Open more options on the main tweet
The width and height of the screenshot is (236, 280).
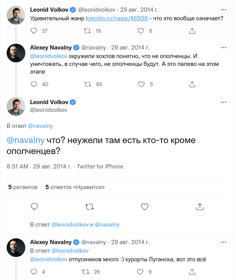coord(224,102)
